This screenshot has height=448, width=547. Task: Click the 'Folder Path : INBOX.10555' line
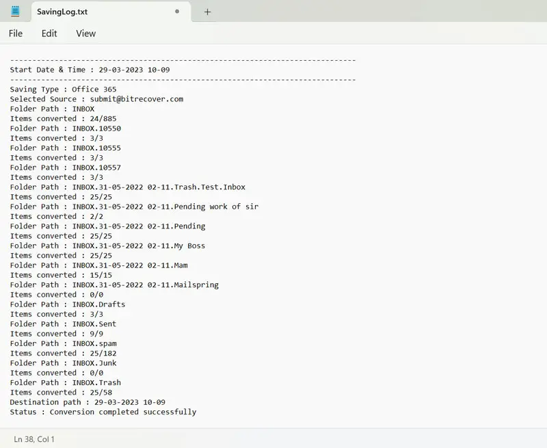65,148
